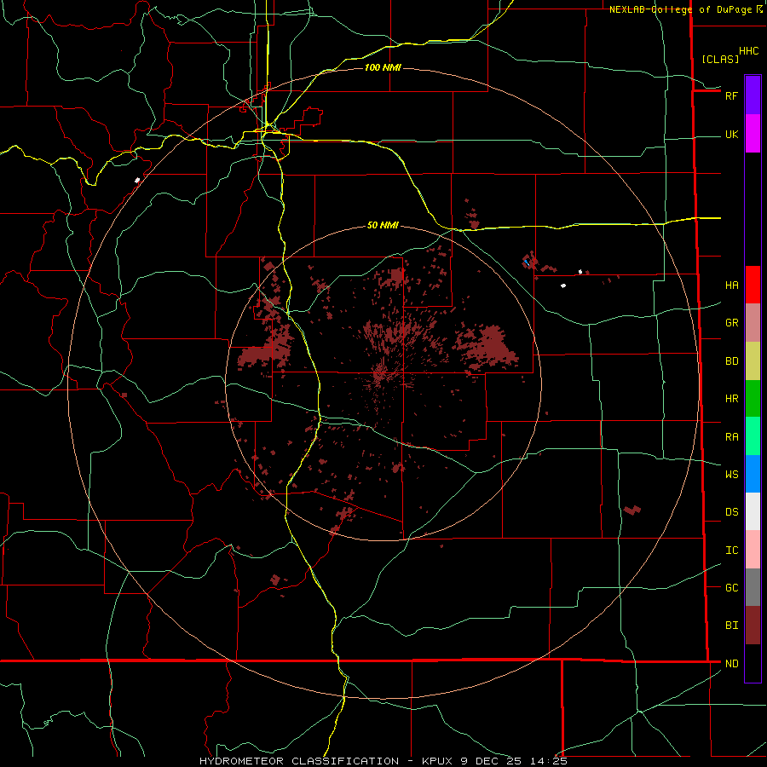Viewport: 767px width, 767px height.
Task: Click the DS white legend swatch
Action: click(753, 511)
